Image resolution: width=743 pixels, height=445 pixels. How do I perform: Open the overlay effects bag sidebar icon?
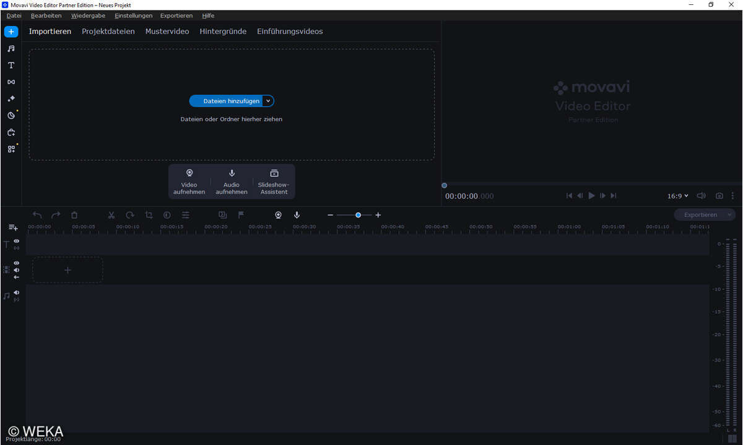(x=11, y=132)
